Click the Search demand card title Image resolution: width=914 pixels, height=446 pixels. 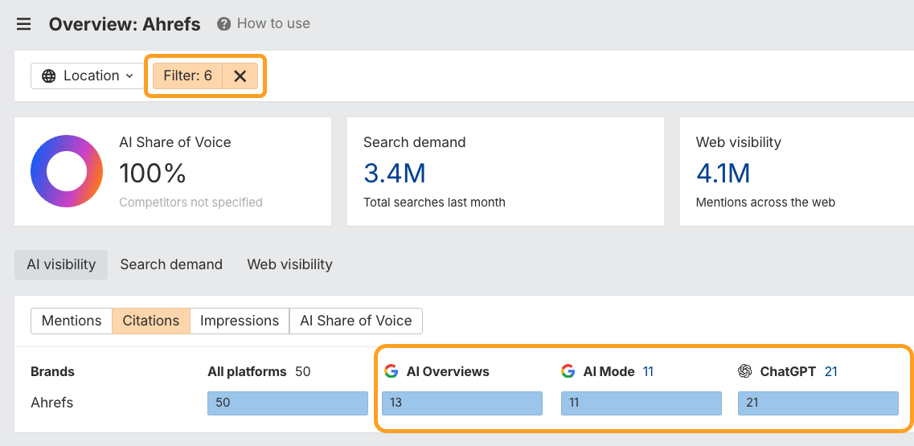click(415, 141)
